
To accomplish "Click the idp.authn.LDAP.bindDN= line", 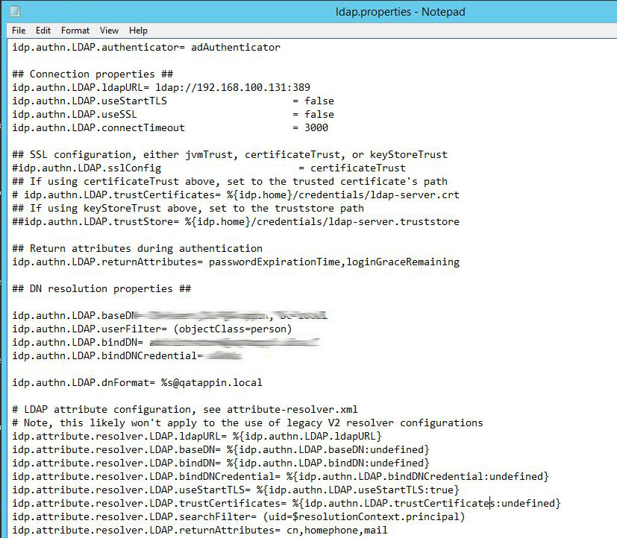I will click(166, 342).
